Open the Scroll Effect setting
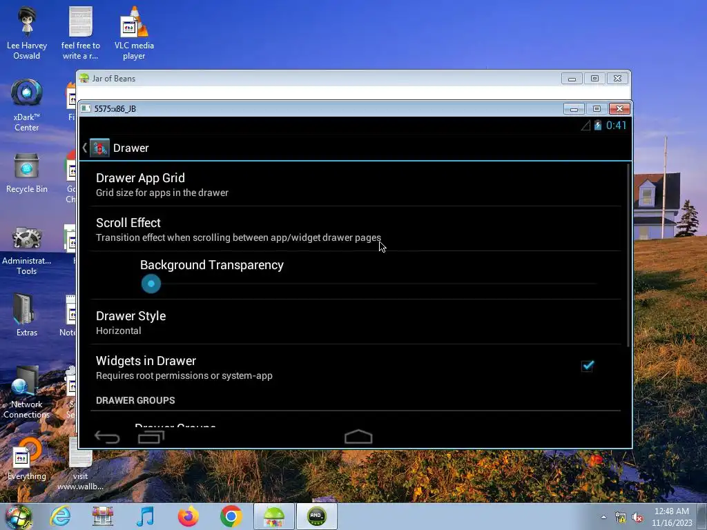Viewport: 707px width, 530px height. pos(356,229)
